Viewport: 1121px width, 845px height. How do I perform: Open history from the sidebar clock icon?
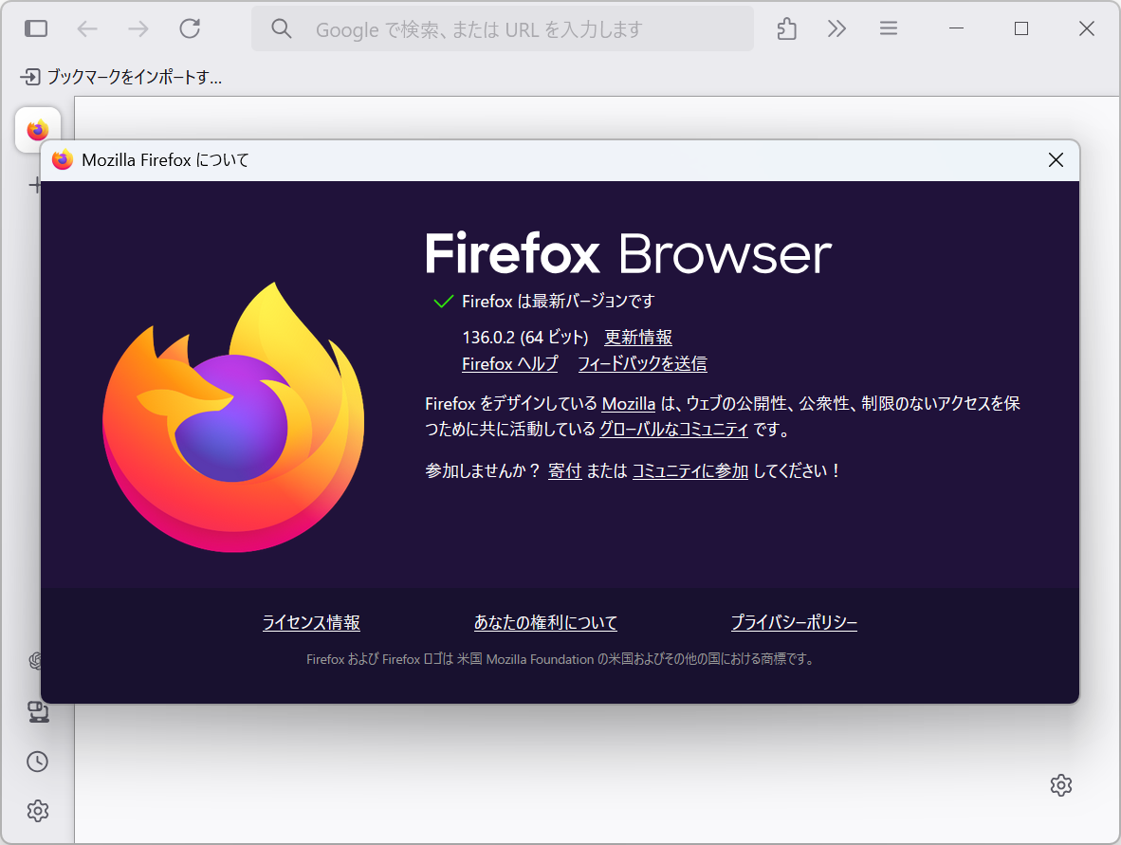[x=38, y=762]
